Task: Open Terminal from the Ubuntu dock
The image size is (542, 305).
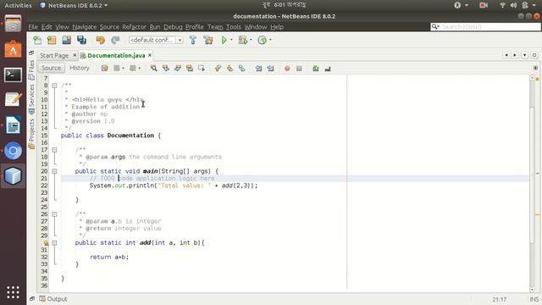Action: [x=14, y=75]
